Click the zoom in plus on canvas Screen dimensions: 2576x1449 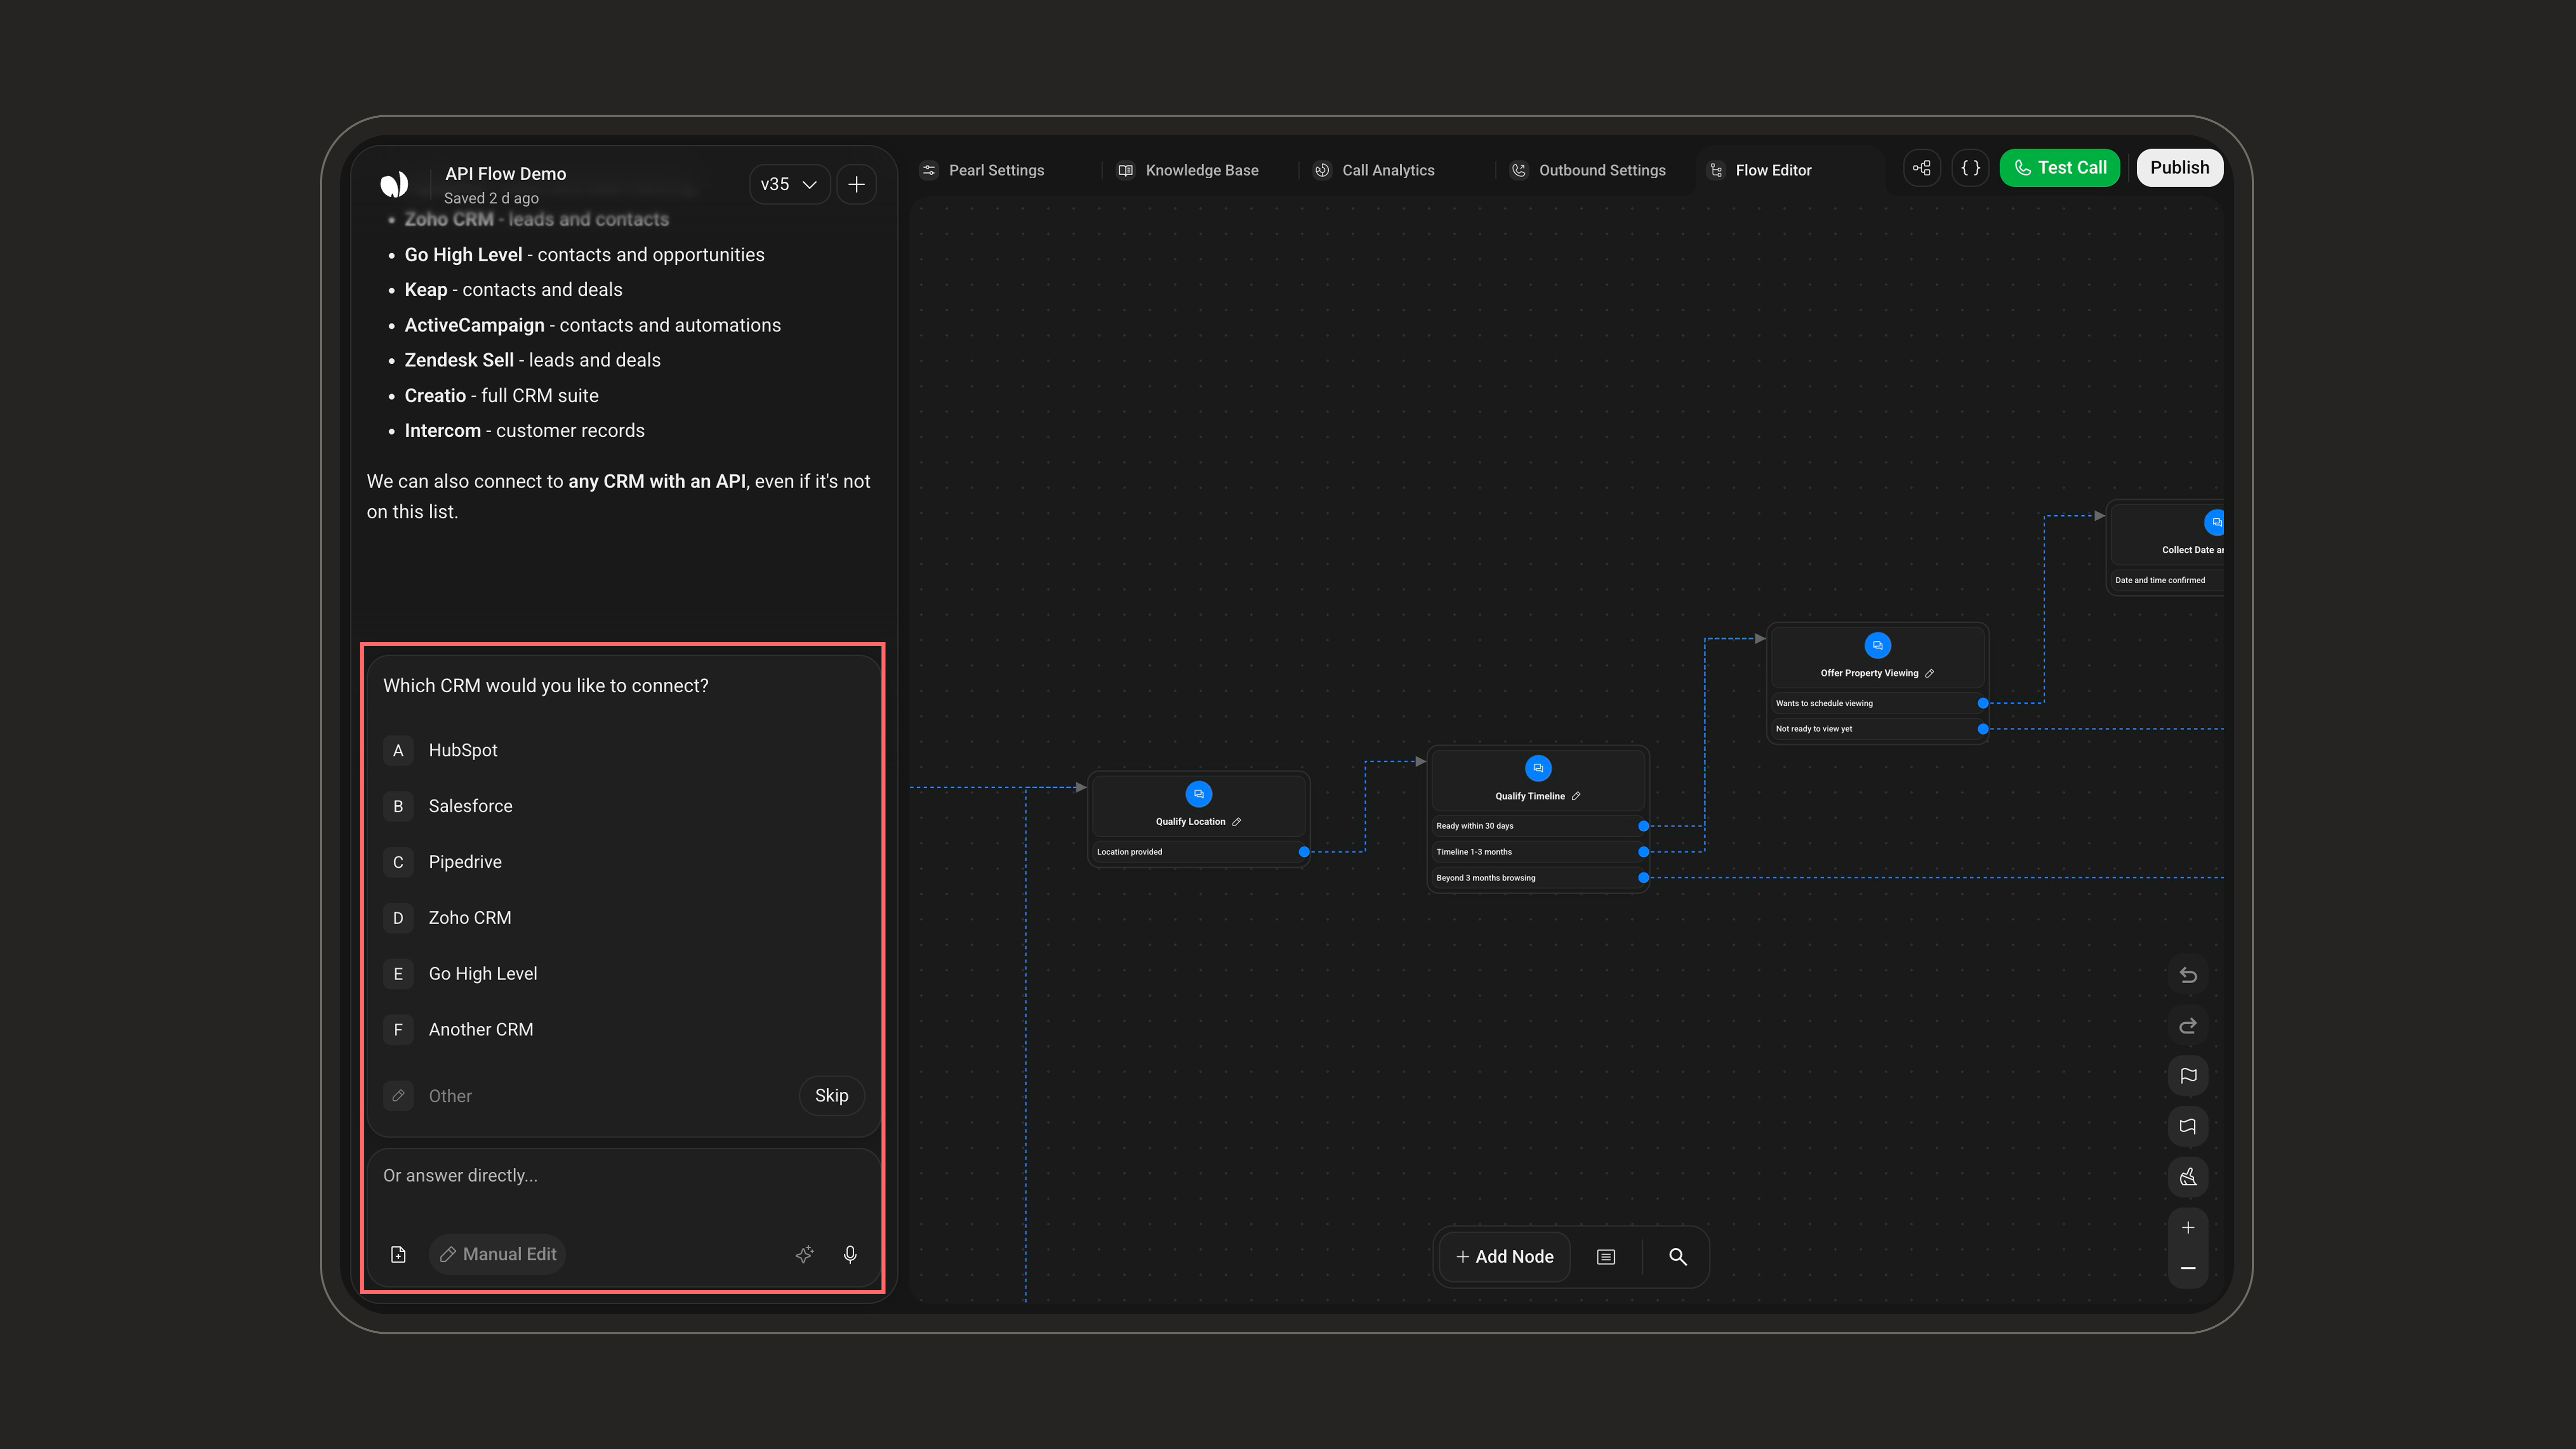pos(2188,1228)
